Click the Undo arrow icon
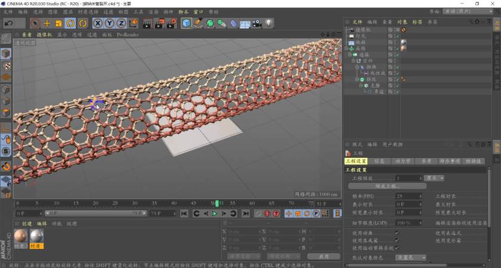The width and height of the screenshot is (501, 268). coord(8,23)
